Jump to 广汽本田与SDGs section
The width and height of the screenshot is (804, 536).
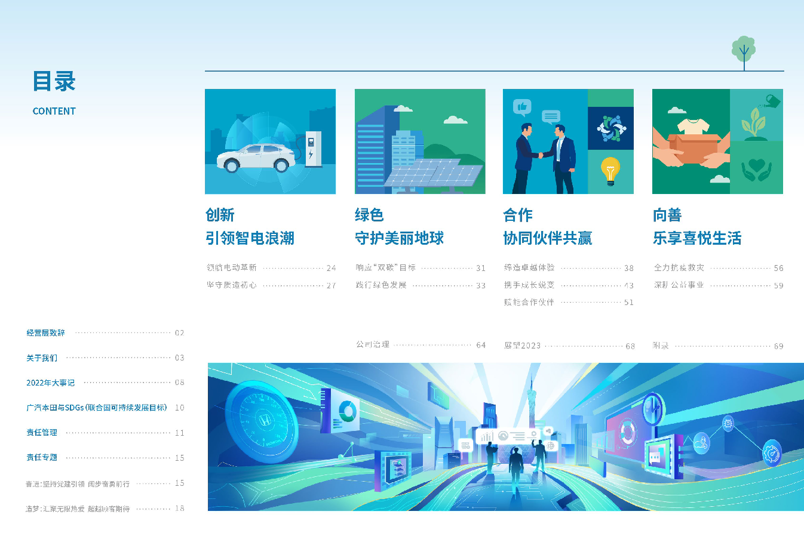point(96,408)
